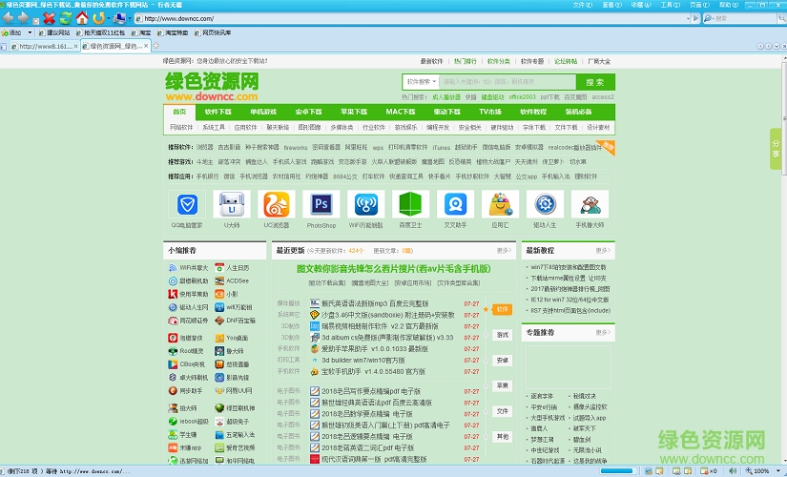Select the 游戏 category in 最近更新
This screenshot has height=477, width=787.
click(502, 335)
